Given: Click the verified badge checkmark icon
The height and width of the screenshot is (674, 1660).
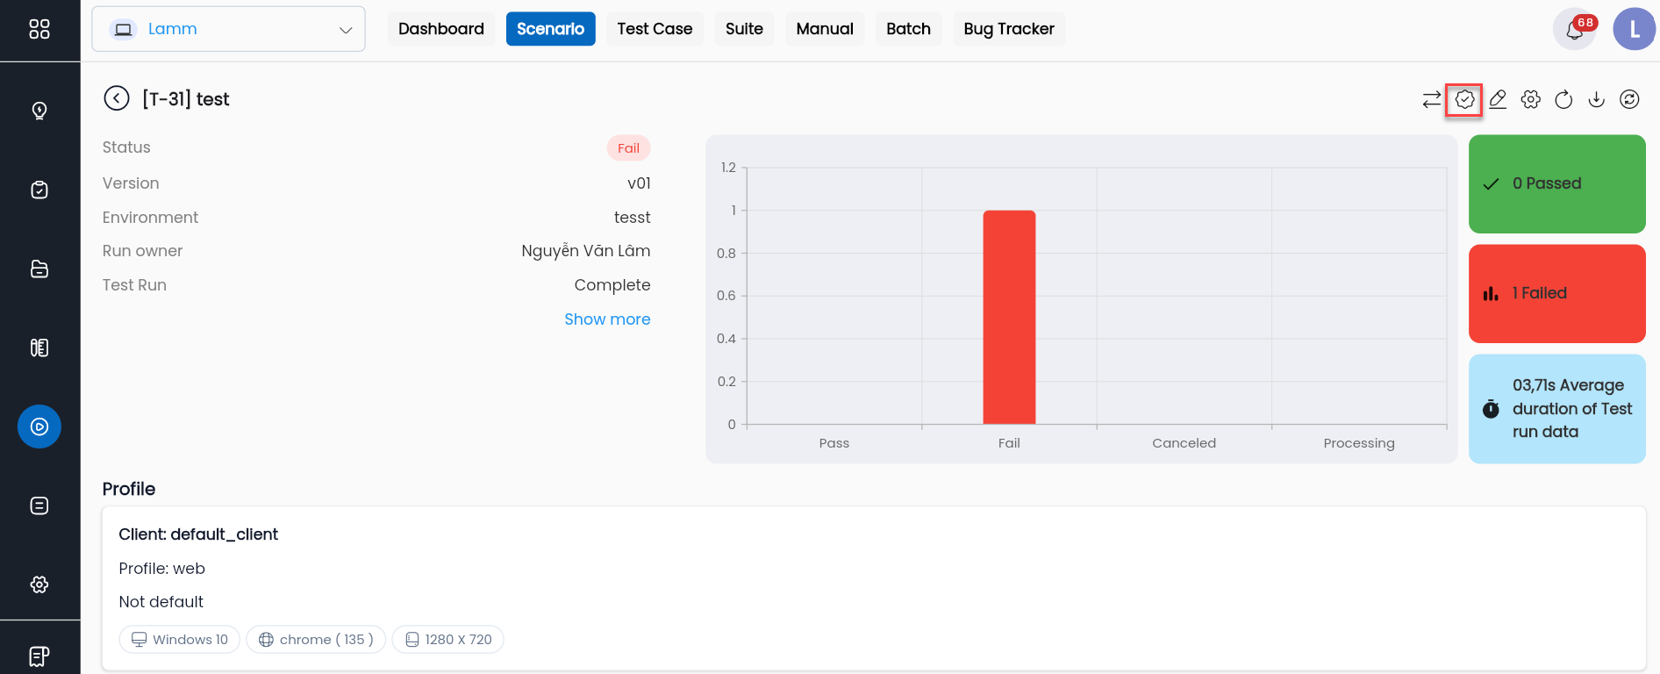Looking at the screenshot, I should click(x=1464, y=99).
